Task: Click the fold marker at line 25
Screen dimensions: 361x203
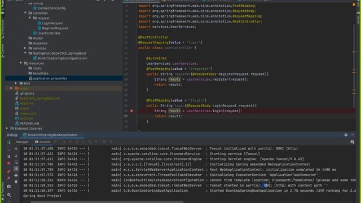Action: click(137, 105)
